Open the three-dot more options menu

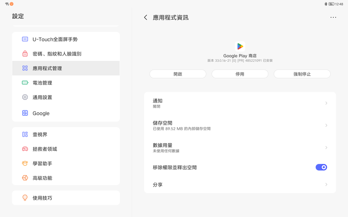(333, 17)
